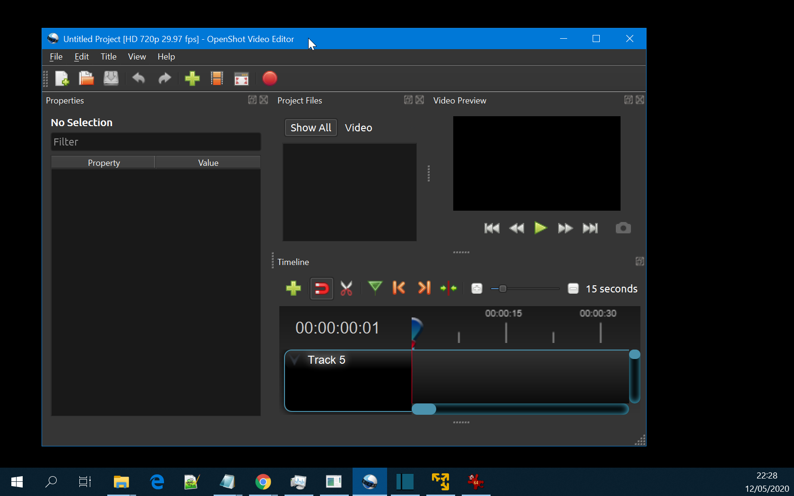The image size is (794, 496).
Task: Toggle fullscreen mode from the toolbar
Action: click(x=241, y=78)
